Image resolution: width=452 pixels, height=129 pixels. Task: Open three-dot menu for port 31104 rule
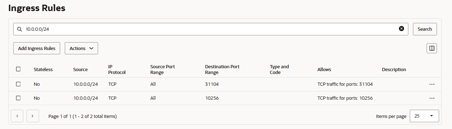(432, 84)
